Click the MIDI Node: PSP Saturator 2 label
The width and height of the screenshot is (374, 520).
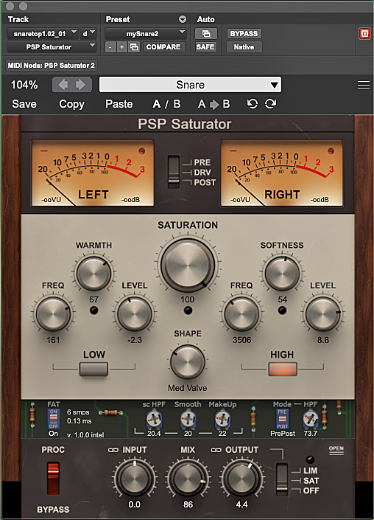pos(52,66)
